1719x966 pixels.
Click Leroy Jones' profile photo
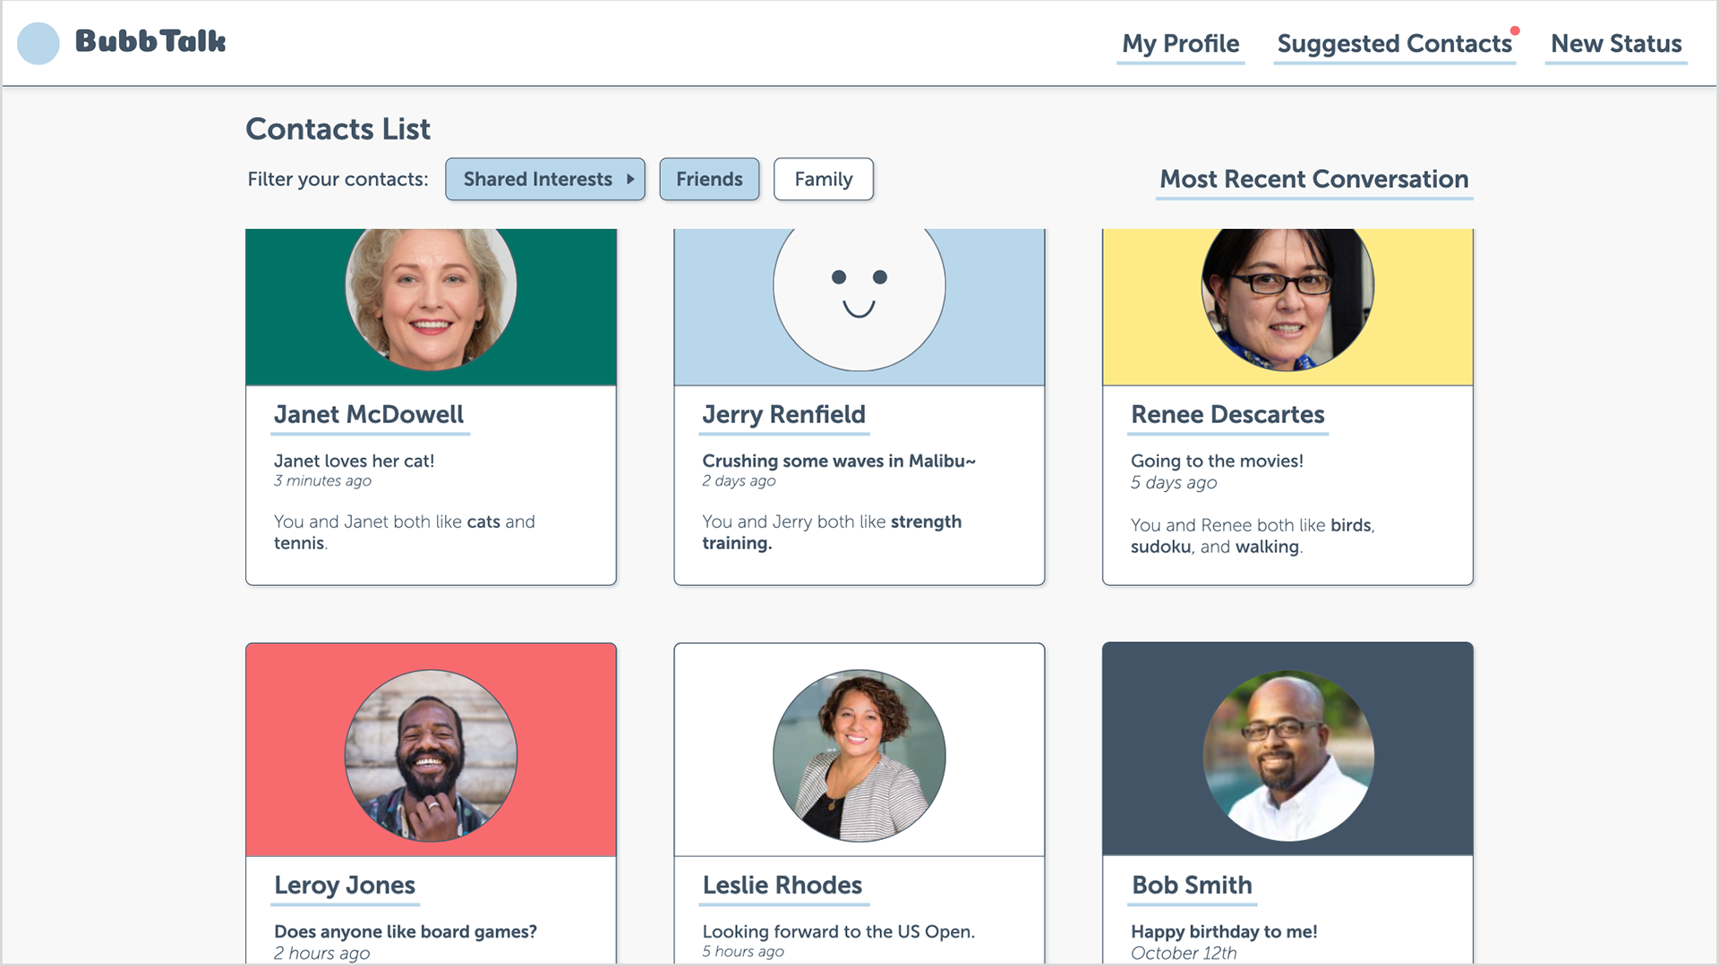[x=431, y=756]
